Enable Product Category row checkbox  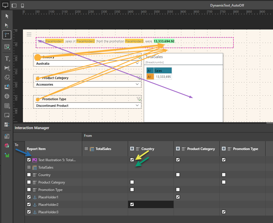pos(29,182)
